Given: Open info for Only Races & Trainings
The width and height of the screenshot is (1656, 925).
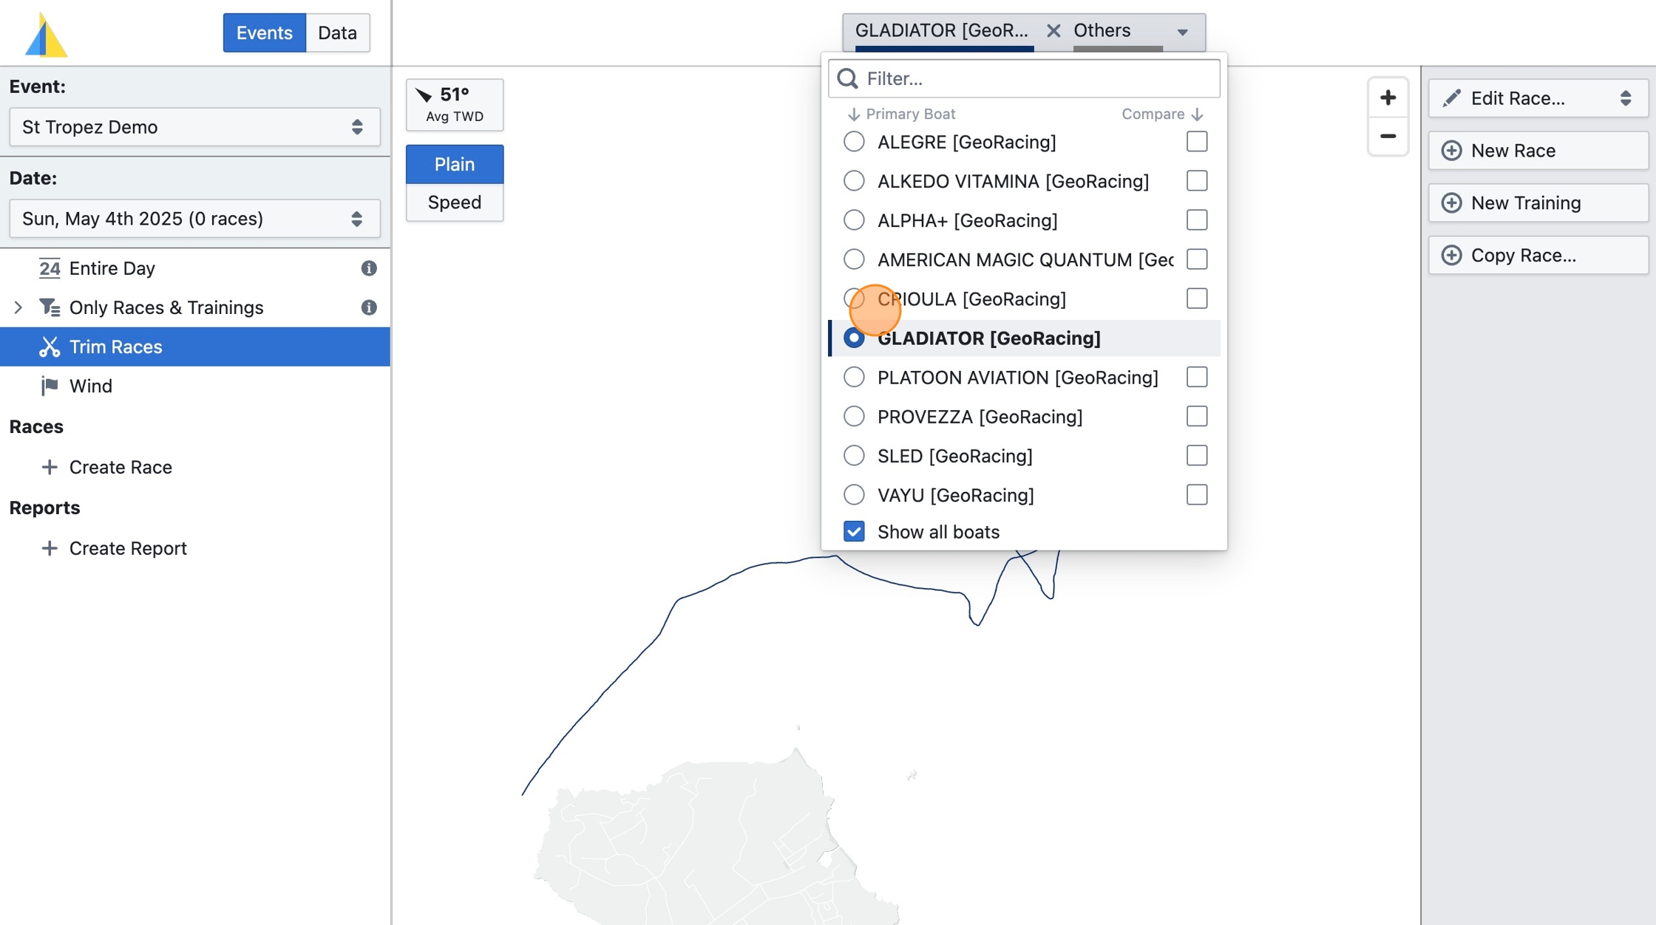Looking at the screenshot, I should 369,307.
